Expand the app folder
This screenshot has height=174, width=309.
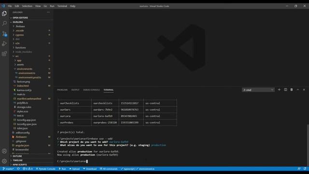pos(19,60)
